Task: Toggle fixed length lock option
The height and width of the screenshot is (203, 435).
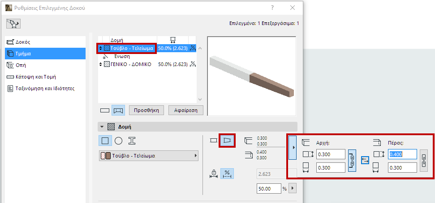Action: click(214, 174)
